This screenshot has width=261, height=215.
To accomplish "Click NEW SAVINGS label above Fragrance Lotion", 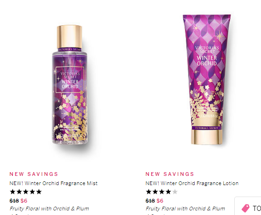I will [170, 174].
